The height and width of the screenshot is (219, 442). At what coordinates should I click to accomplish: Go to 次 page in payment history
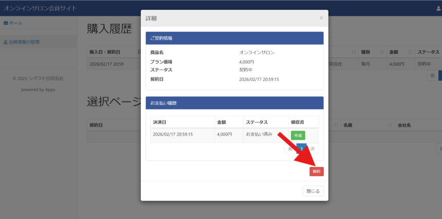(x=313, y=149)
